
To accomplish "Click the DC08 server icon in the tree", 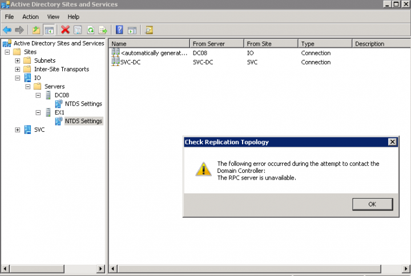I will click(x=48, y=95).
